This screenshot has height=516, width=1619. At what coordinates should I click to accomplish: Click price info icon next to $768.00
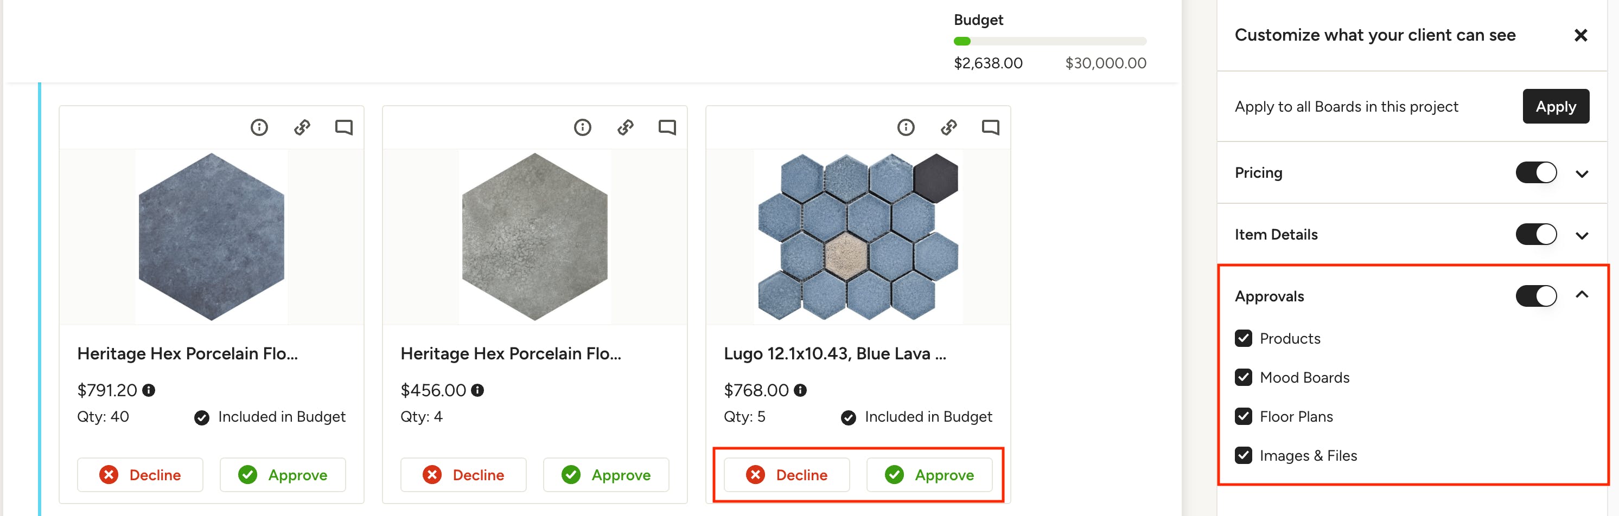click(800, 390)
